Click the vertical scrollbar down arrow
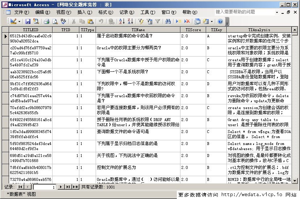This screenshot has height=199, width=300. click(x=295, y=181)
